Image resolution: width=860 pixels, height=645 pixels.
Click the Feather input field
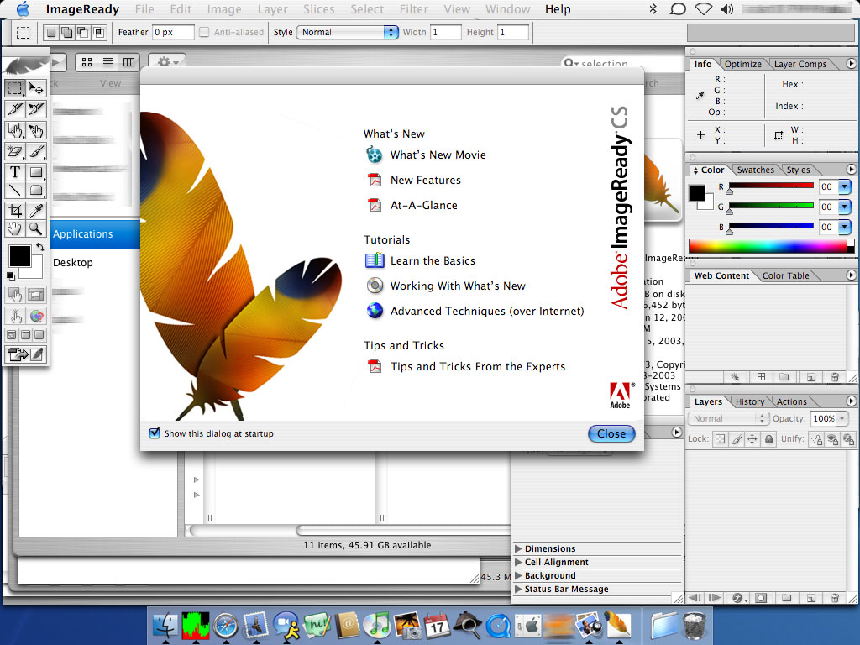pyautogui.click(x=173, y=33)
